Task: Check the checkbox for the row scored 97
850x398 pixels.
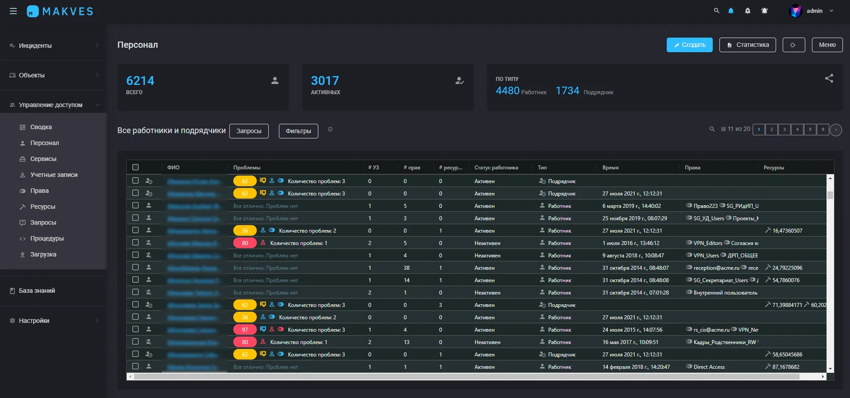Action: tap(135, 329)
